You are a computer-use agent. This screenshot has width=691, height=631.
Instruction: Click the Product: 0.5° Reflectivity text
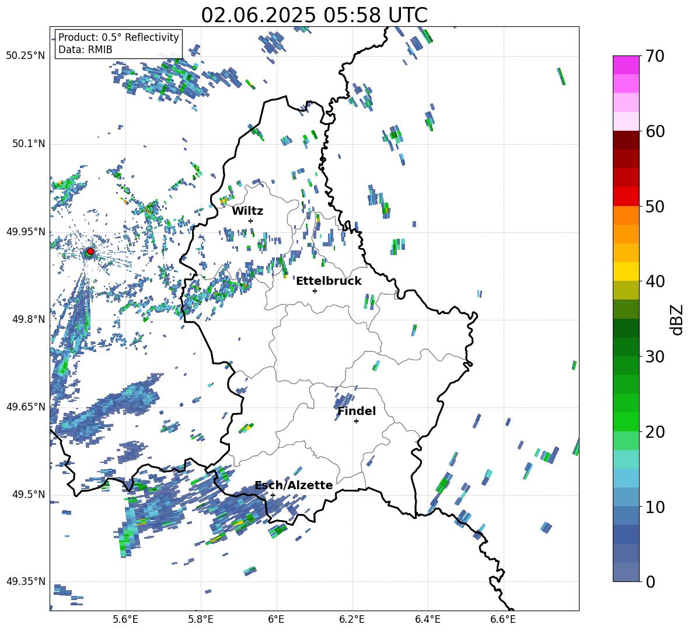118,37
